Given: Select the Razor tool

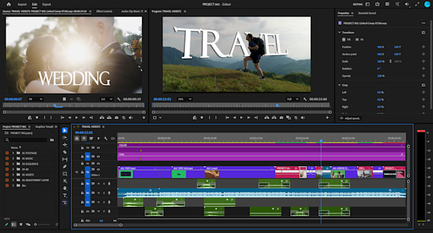Looking at the screenshot, I should pyautogui.click(x=65, y=152).
